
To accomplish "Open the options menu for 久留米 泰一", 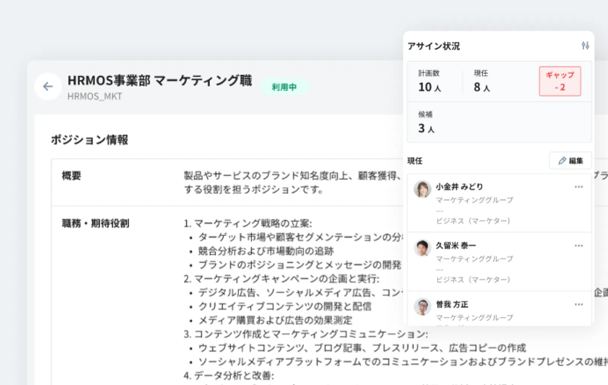I will [x=579, y=245].
